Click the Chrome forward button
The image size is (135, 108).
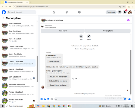[6, 7]
